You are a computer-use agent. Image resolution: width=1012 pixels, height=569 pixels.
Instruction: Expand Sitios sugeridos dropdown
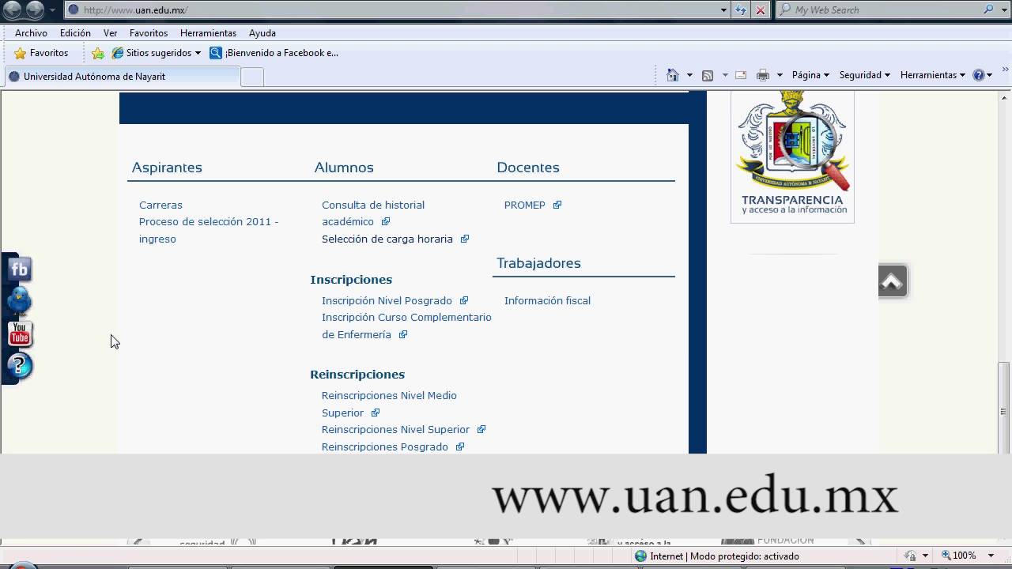[198, 53]
